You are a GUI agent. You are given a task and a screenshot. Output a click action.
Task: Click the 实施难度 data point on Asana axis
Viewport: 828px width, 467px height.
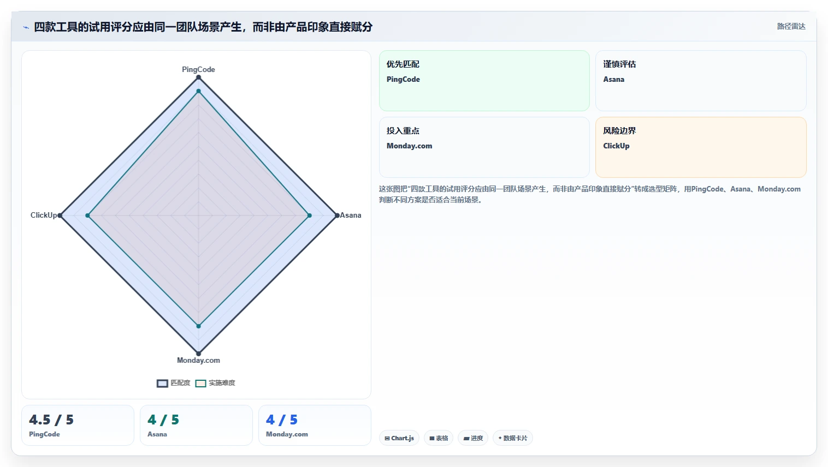click(x=309, y=215)
